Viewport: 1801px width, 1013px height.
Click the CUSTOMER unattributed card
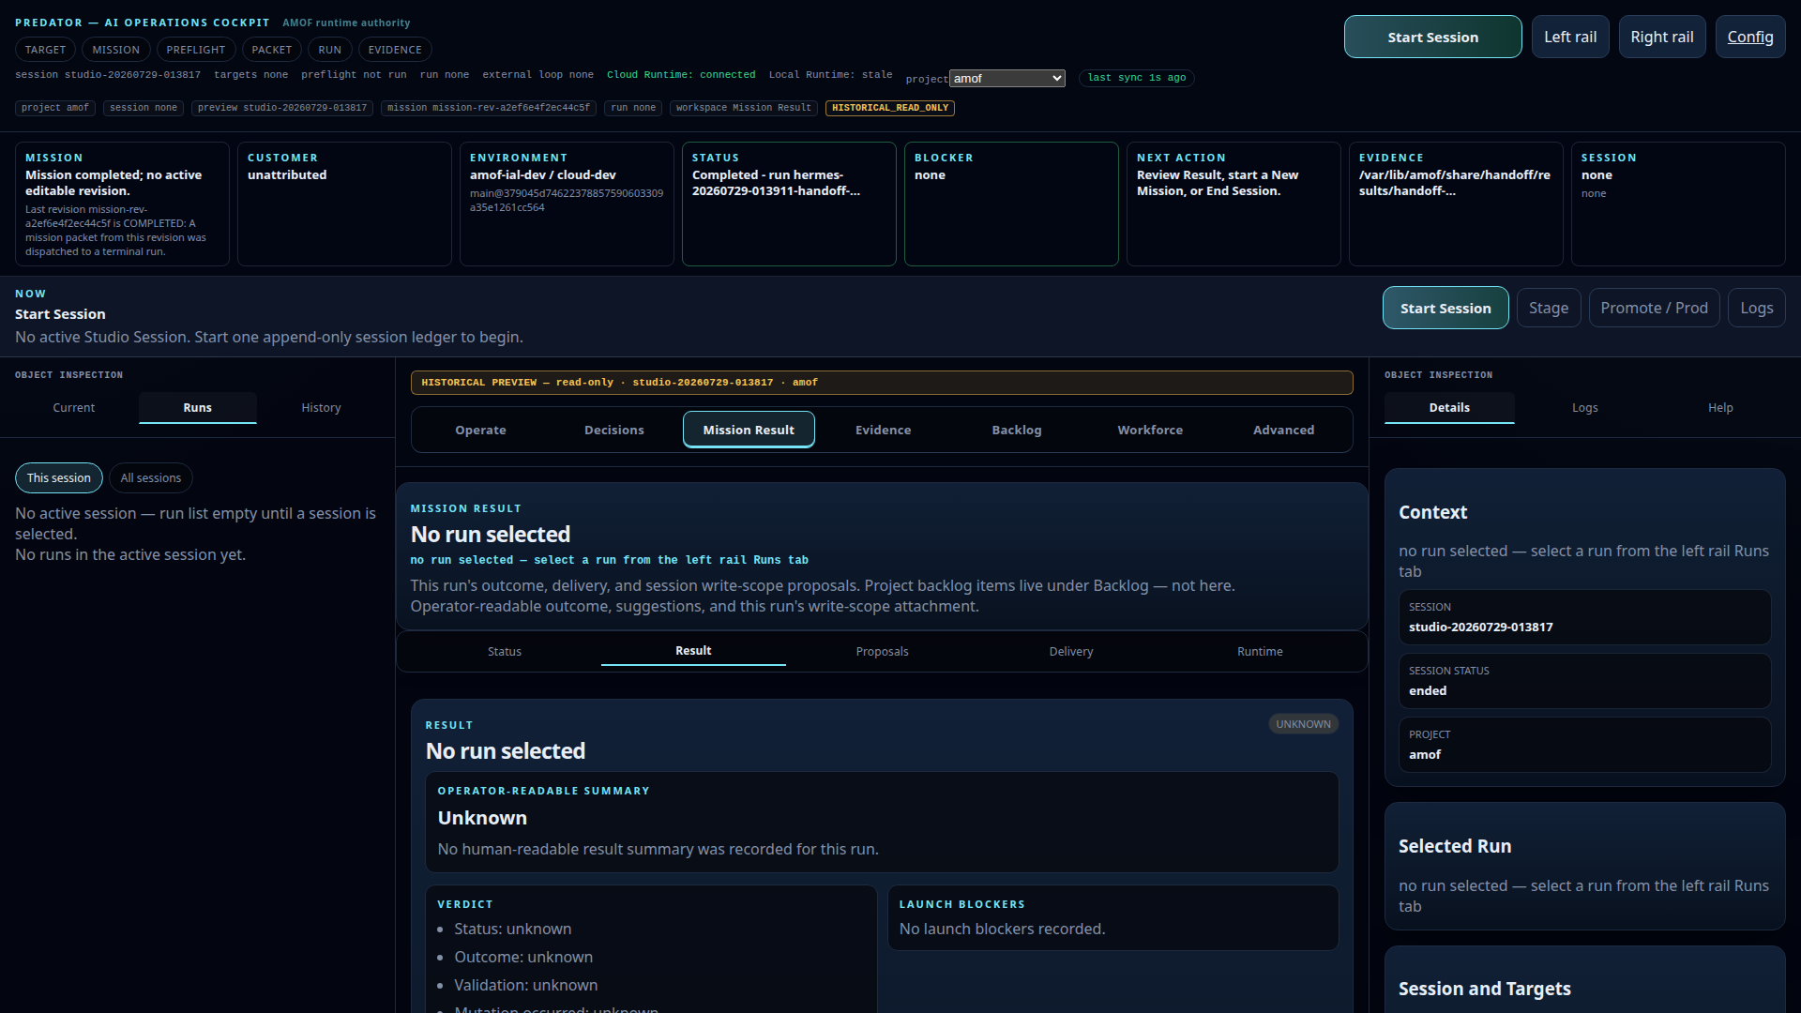click(x=344, y=204)
